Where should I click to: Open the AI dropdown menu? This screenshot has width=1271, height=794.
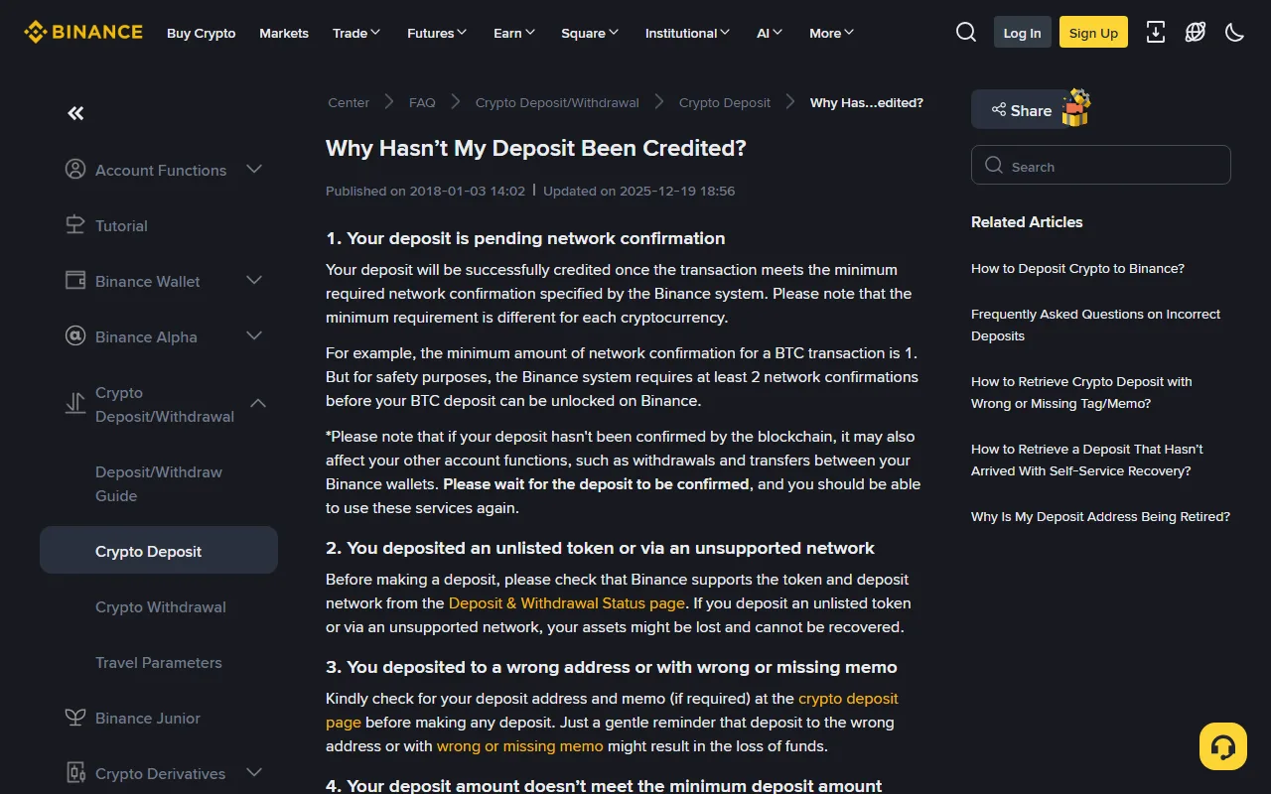point(770,33)
